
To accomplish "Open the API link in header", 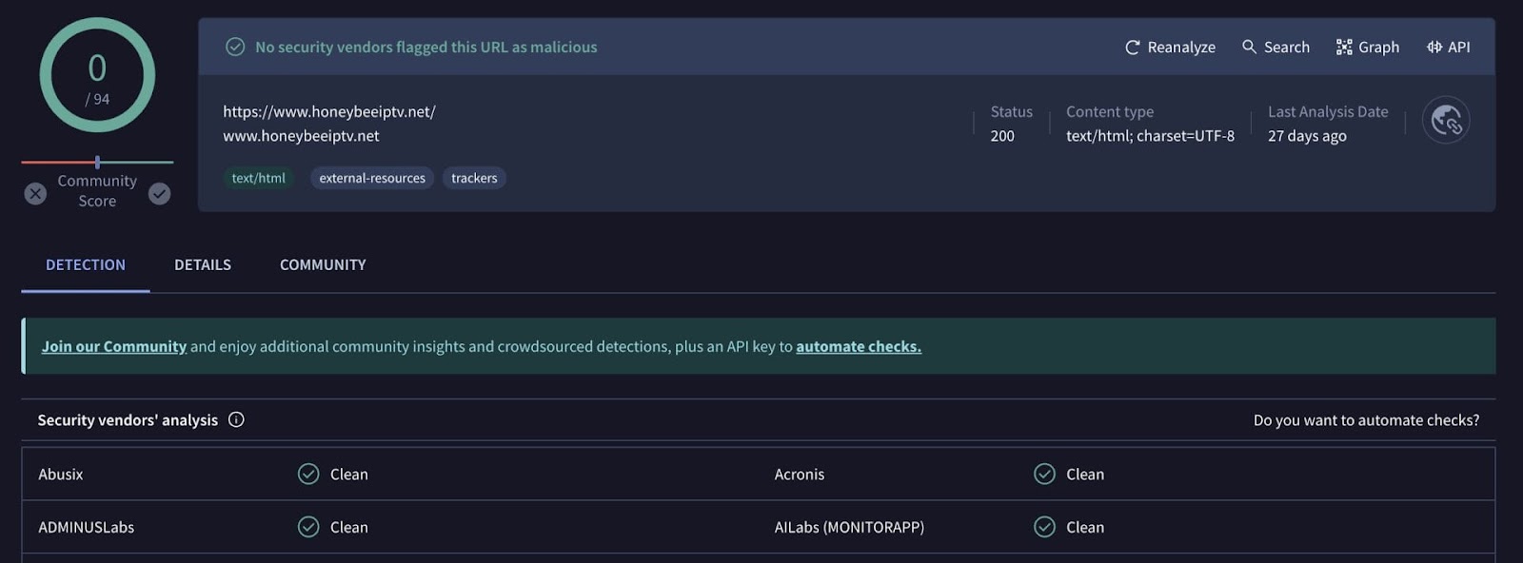I will [1448, 47].
